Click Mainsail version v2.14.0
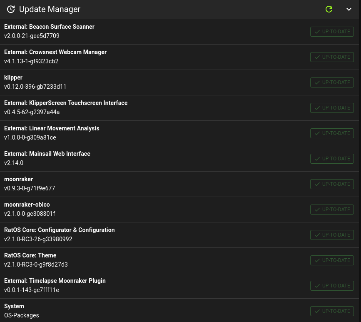 coord(14,163)
